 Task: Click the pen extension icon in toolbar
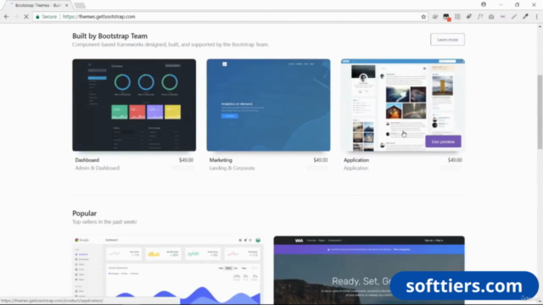(514, 17)
